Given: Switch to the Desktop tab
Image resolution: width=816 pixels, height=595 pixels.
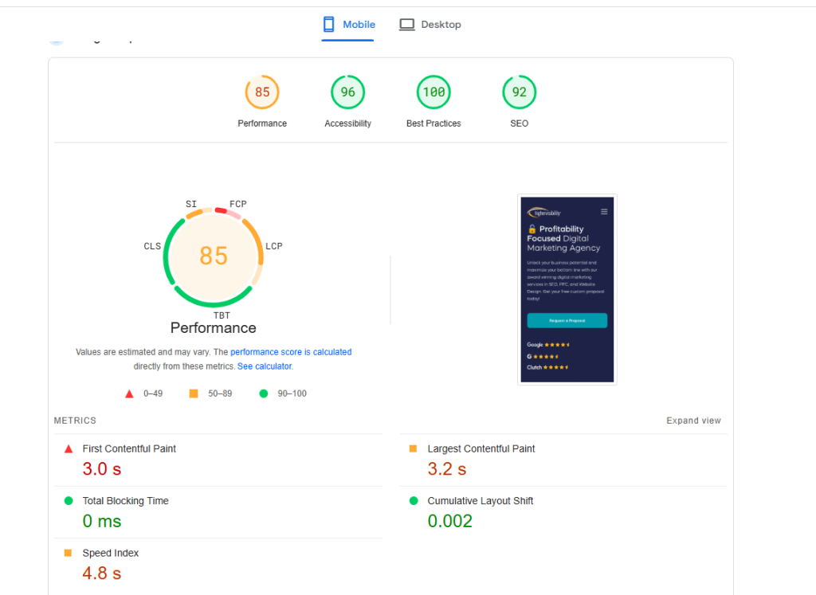Looking at the screenshot, I should tap(430, 25).
